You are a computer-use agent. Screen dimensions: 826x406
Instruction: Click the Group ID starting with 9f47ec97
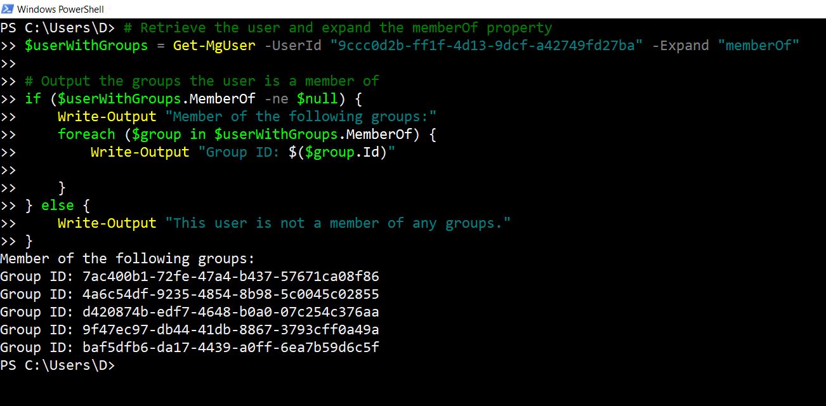pyautogui.click(x=231, y=330)
